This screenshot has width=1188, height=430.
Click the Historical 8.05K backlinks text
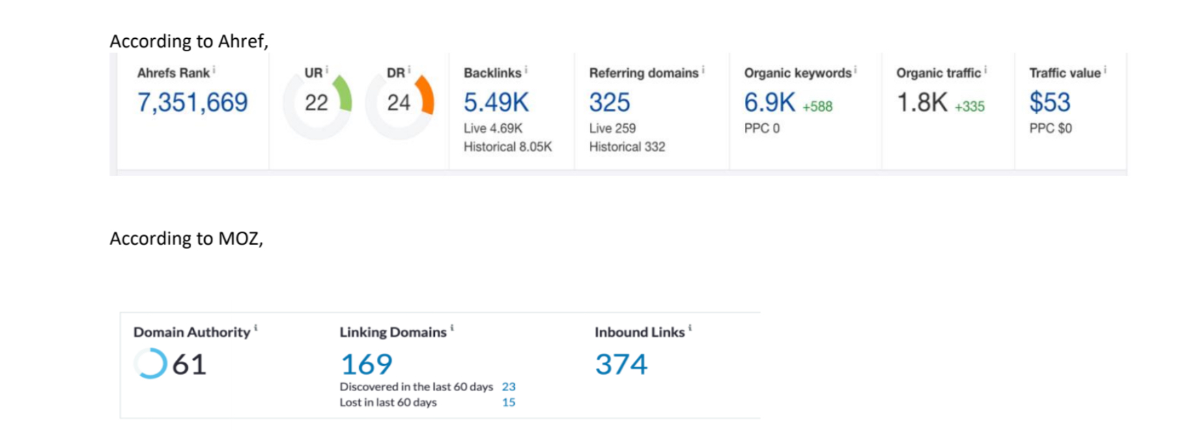[x=508, y=147]
